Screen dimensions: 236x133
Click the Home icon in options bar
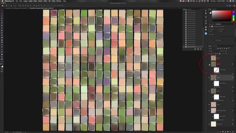coord(3,6)
